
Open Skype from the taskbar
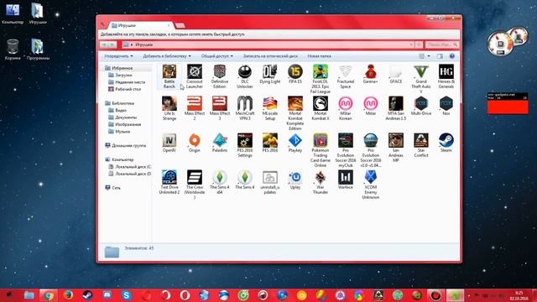[x=127, y=295]
